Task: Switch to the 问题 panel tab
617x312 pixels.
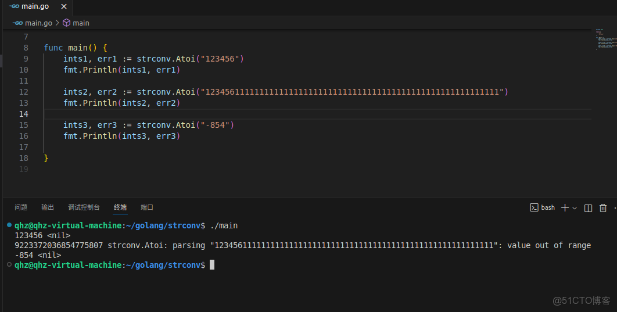Action: pyautogui.click(x=21, y=207)
